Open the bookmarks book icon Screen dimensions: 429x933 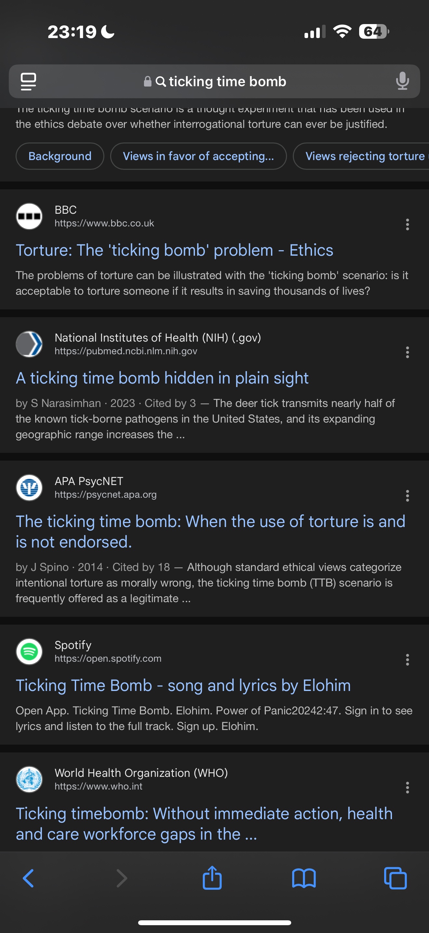304,878
